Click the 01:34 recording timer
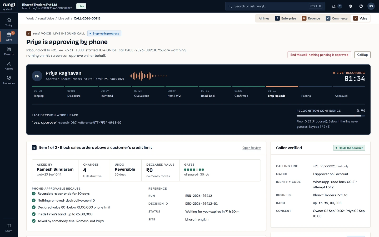Image resolution: width=379 pixels, height=237 pixels. click(355, 78)
